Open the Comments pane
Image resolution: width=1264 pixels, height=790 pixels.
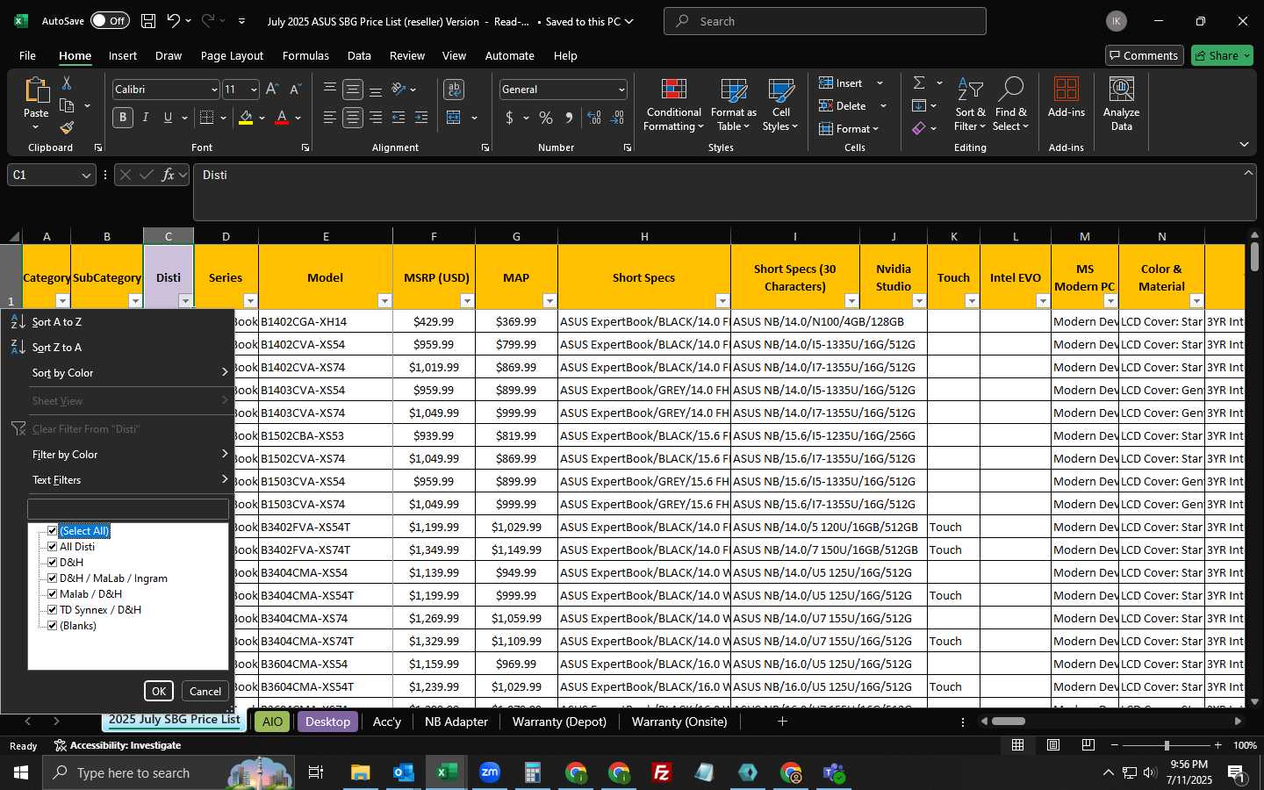click(x=1143, y=55)
